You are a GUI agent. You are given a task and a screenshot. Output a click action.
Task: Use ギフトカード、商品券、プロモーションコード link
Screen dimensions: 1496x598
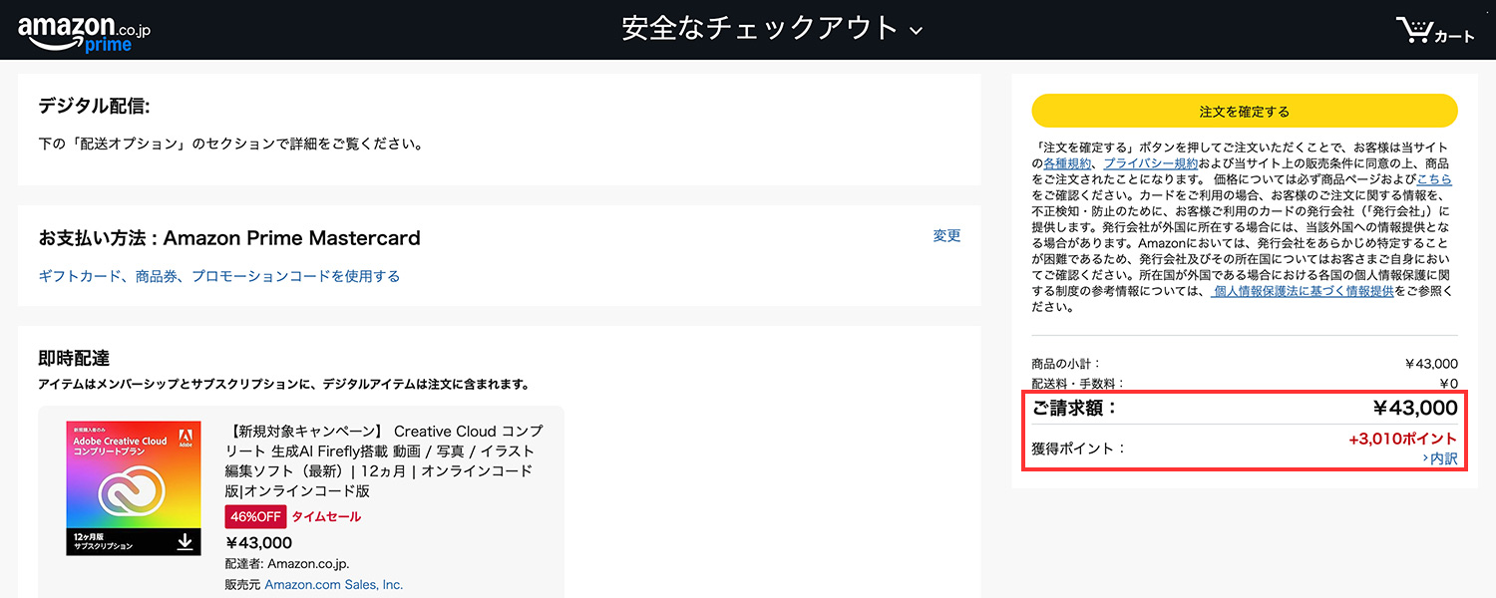(x=219, y=276)
